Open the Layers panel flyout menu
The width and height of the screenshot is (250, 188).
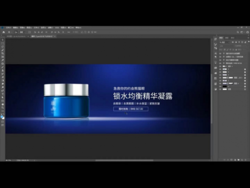pos(248,38)
